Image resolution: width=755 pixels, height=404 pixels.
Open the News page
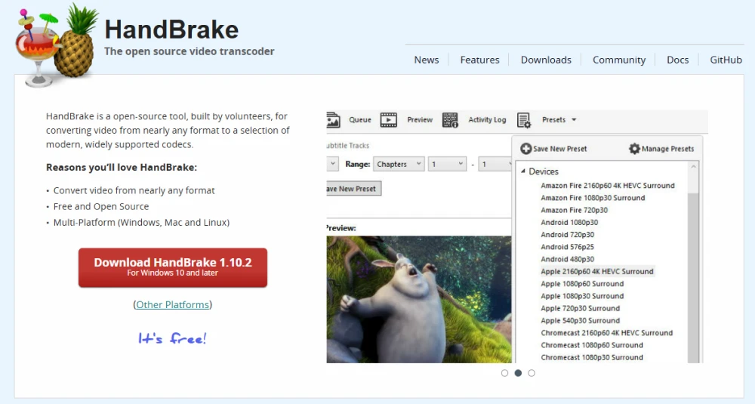tap(426, 60)
